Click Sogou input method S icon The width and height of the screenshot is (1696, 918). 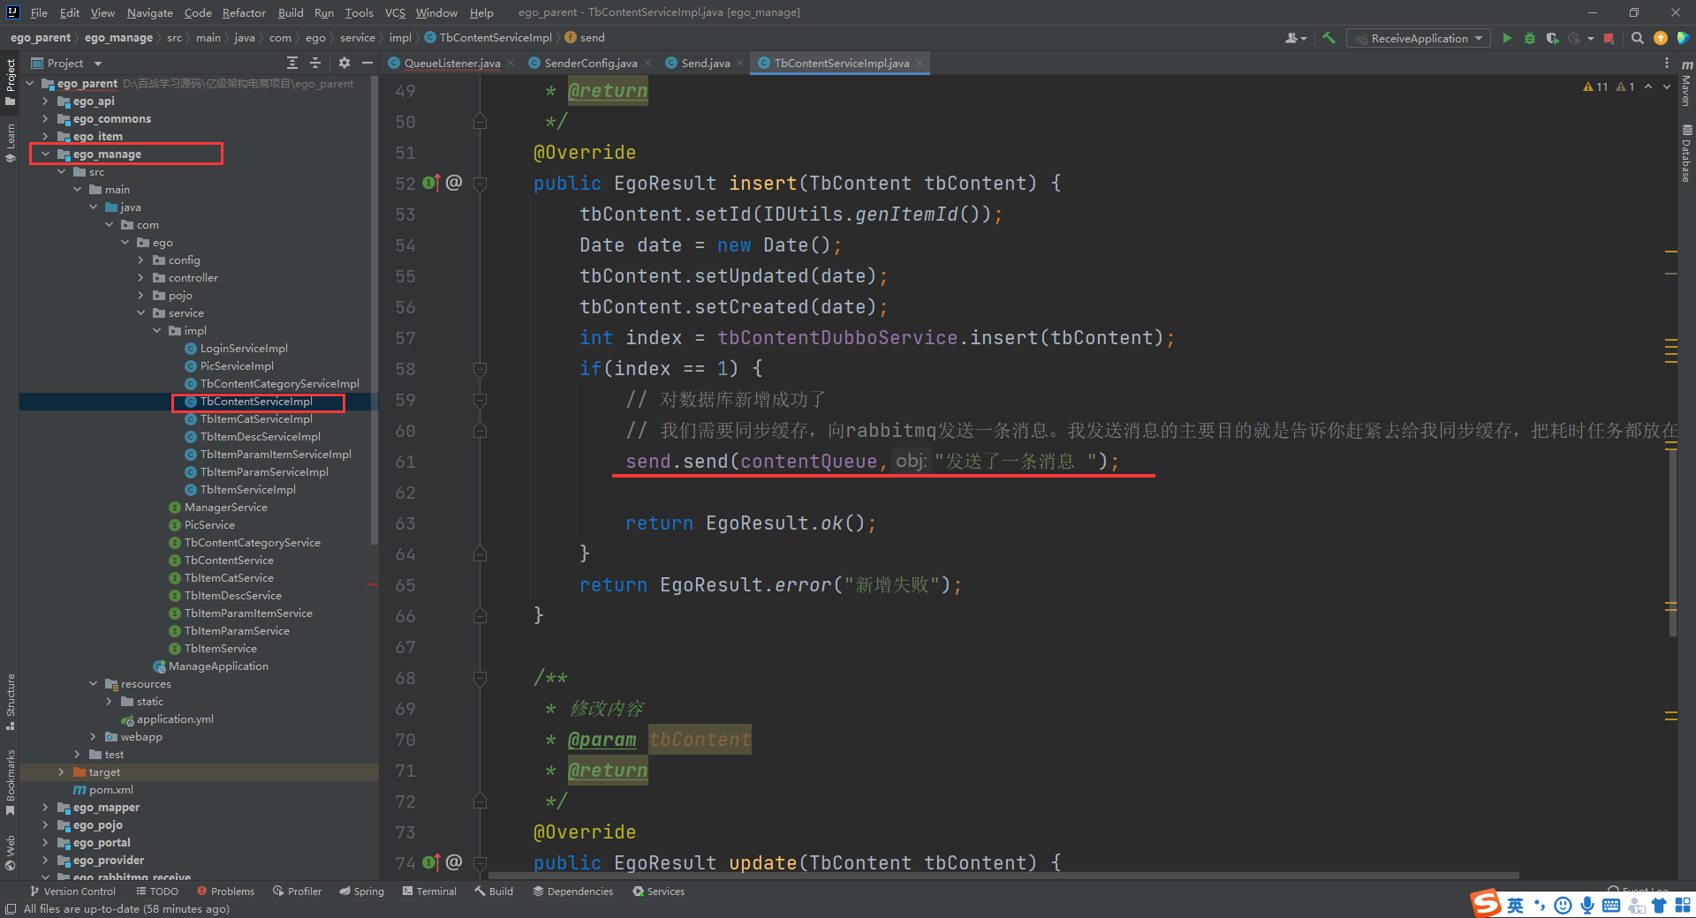pos(1487,902)
